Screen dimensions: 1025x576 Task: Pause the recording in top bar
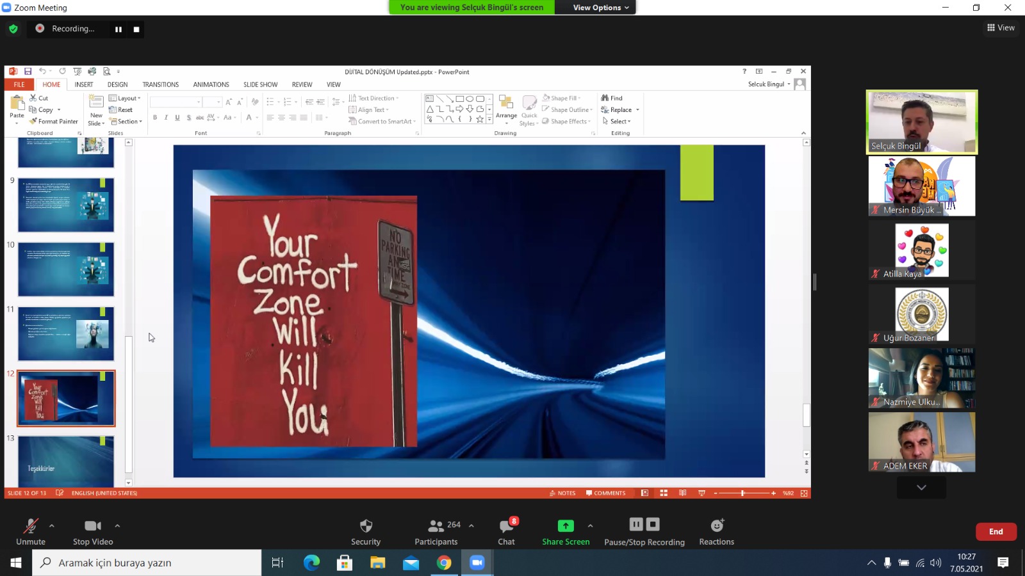pyautogui.click(x=119, y=29)
